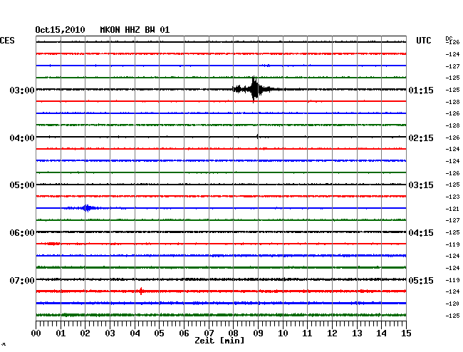The width and height of the screenshot is (463, 352).
Task: Click the 15 minute axis label
Action: coord(406,333)
